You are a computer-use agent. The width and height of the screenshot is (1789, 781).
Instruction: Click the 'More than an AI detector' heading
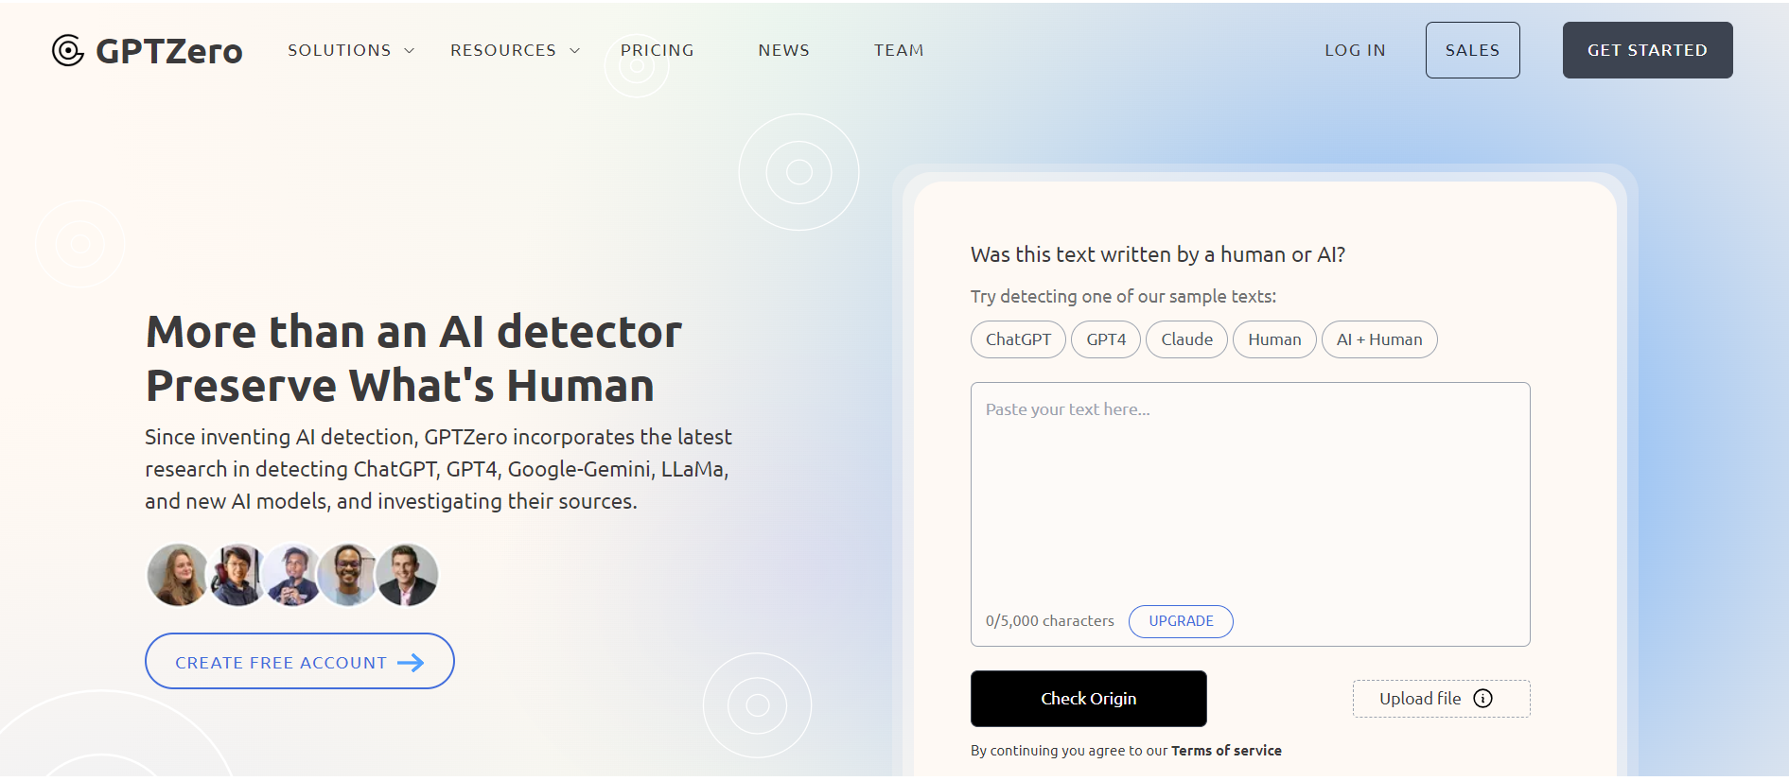[x=413, y=332]
